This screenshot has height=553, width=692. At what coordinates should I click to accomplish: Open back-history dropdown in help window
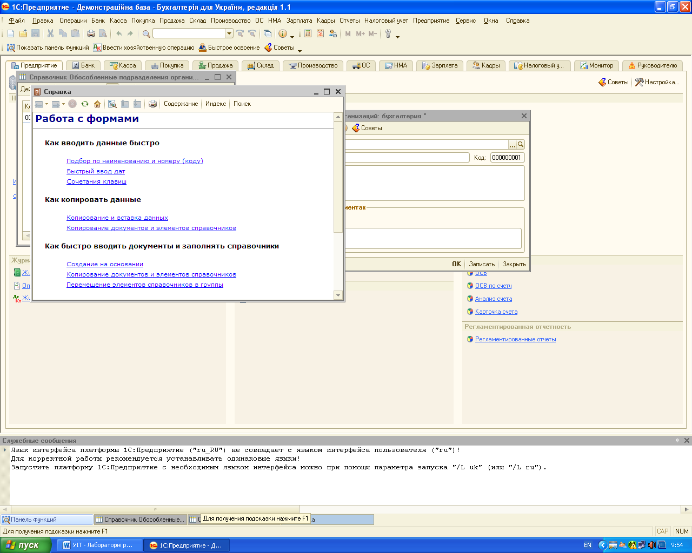point(46,104)
